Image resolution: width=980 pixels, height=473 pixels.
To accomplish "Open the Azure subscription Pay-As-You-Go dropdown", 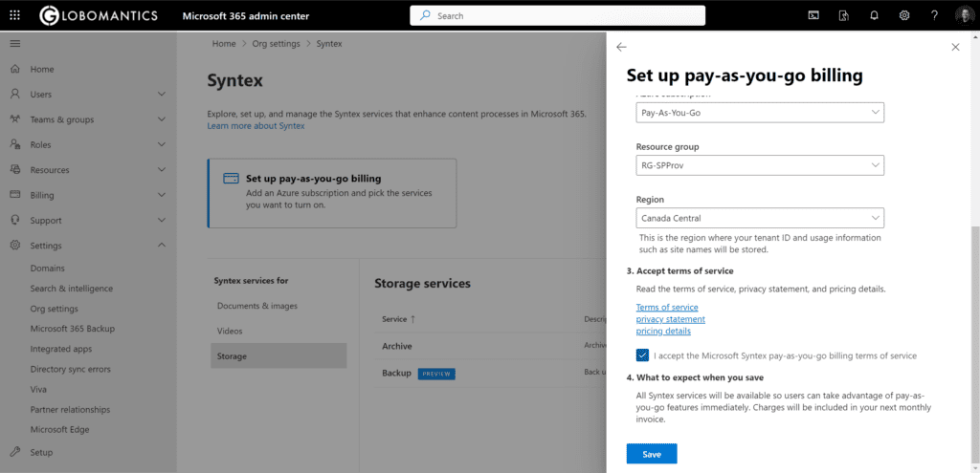I will [x=760, y=113].
